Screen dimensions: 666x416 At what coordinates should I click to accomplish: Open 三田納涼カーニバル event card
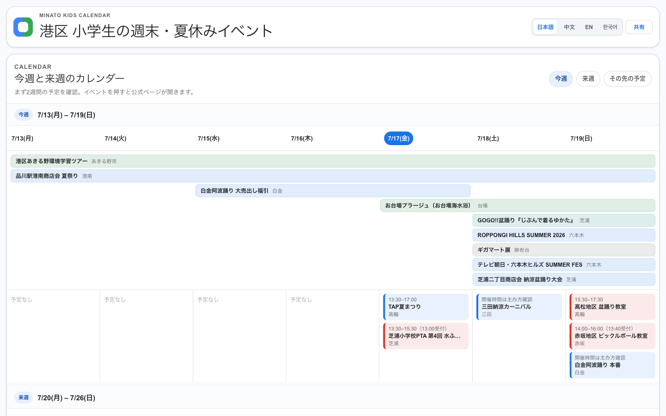point(519,307)
